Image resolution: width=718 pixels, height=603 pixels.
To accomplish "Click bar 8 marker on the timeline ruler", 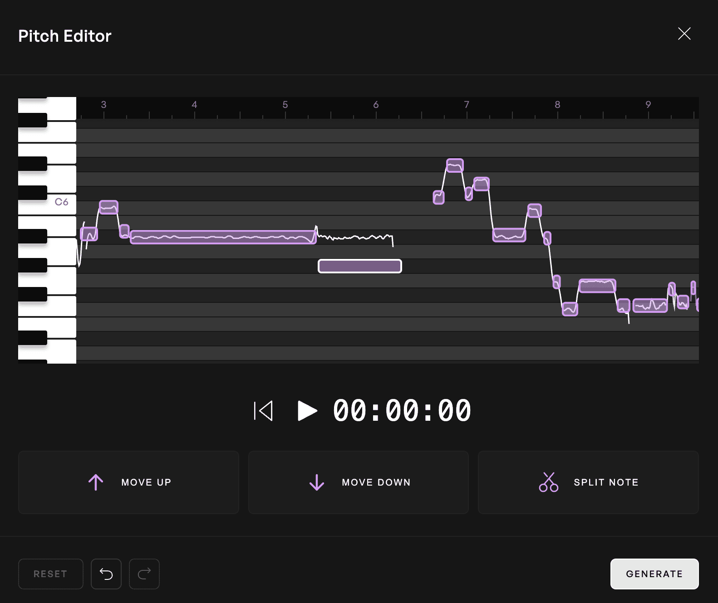I will 557,105.
